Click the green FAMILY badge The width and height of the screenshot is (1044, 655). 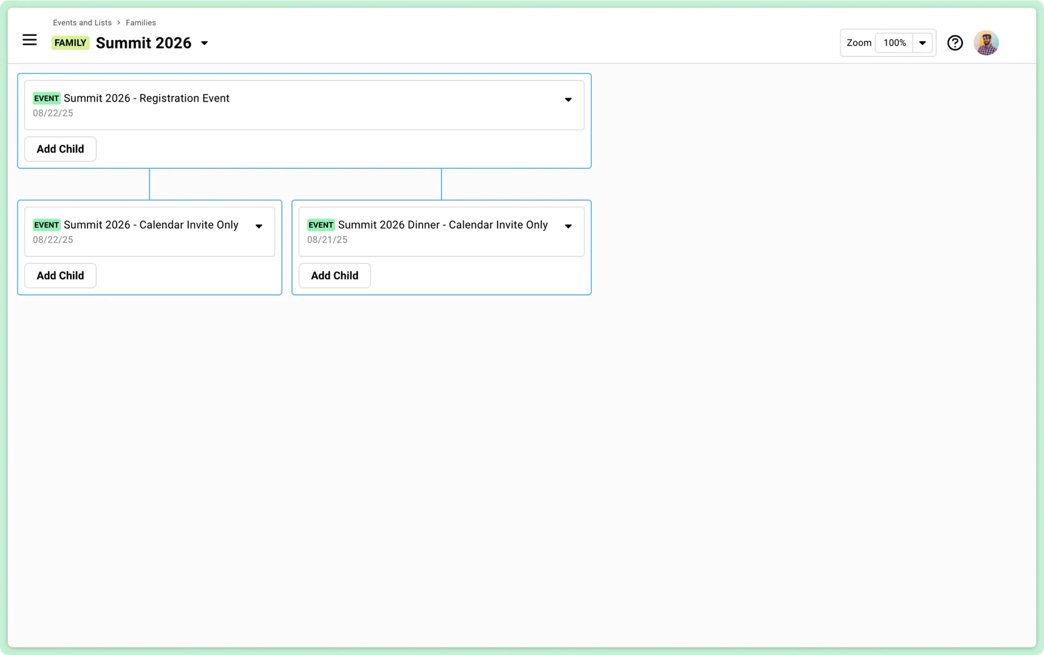tap(70, 43)
